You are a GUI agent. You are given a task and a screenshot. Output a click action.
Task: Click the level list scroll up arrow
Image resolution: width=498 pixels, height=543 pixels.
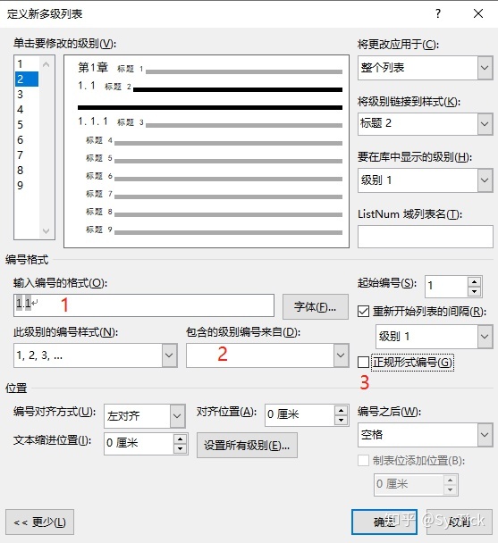point(46,64)
